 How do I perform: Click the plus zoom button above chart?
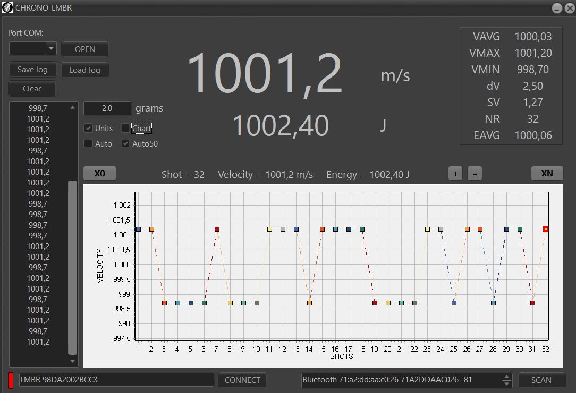pyautogui.click(x=455, y=174)
